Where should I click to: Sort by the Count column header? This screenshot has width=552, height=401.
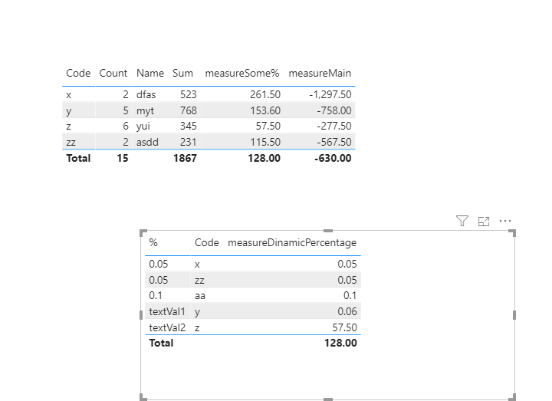pos(113,74)
